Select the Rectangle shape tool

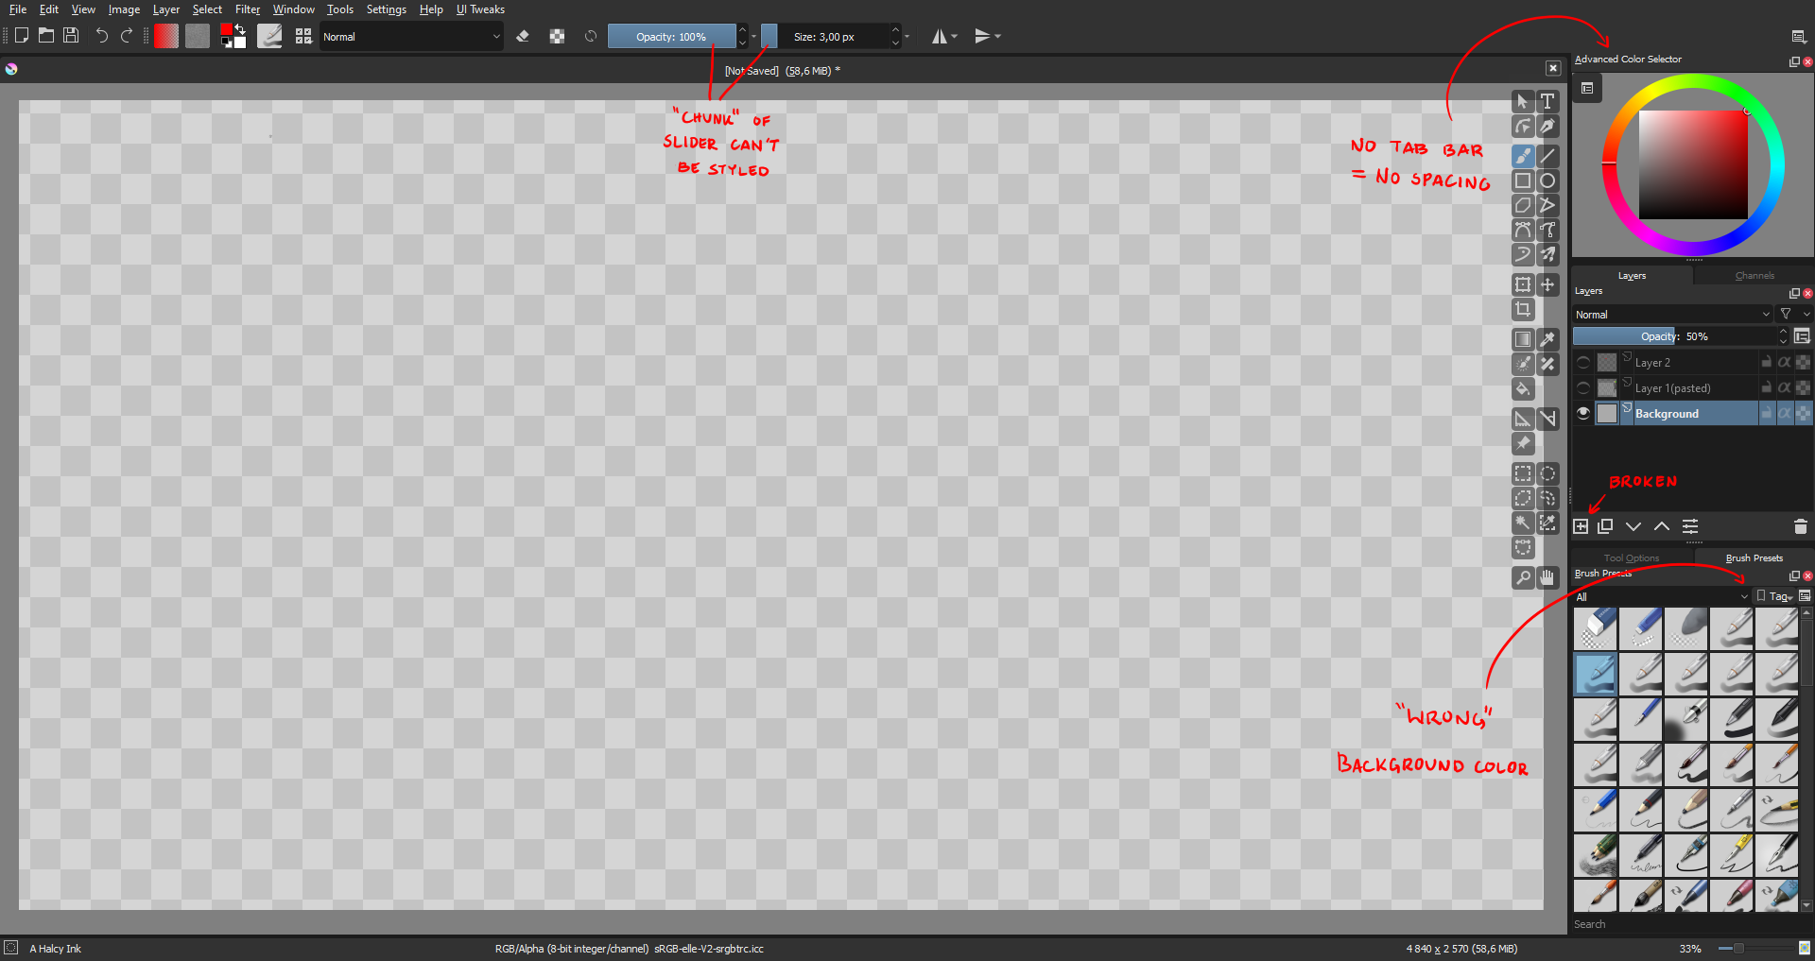[x=1523, y=180]
